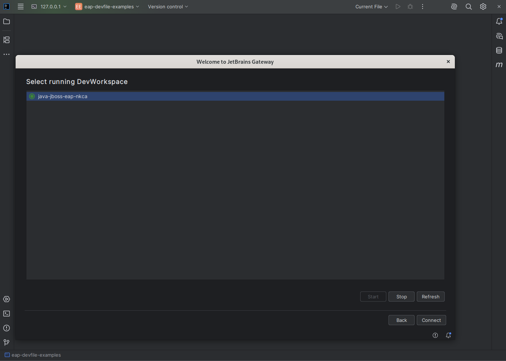Select the java-jboss-eap-nkca workspace

click(x=235, y=96)
